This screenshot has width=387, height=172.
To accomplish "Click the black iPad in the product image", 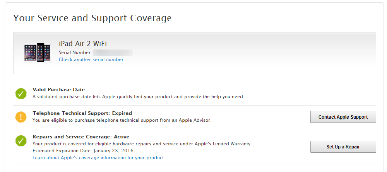I will 40,53.
